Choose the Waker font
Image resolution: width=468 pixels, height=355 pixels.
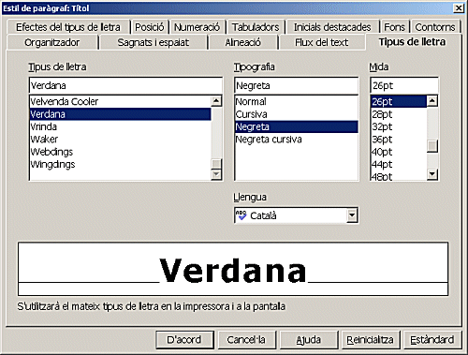[120, 140]
